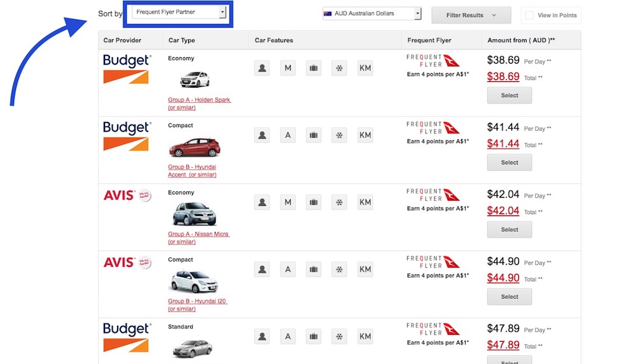
Task: Click the Budget Standard silver car thumbnail
Action: [192, 349]
